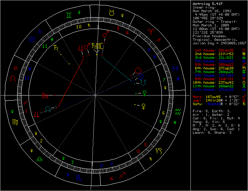Select the yellow Venus glyph inside the chart
Screen dimensions: 248x191
coord(144,106)
